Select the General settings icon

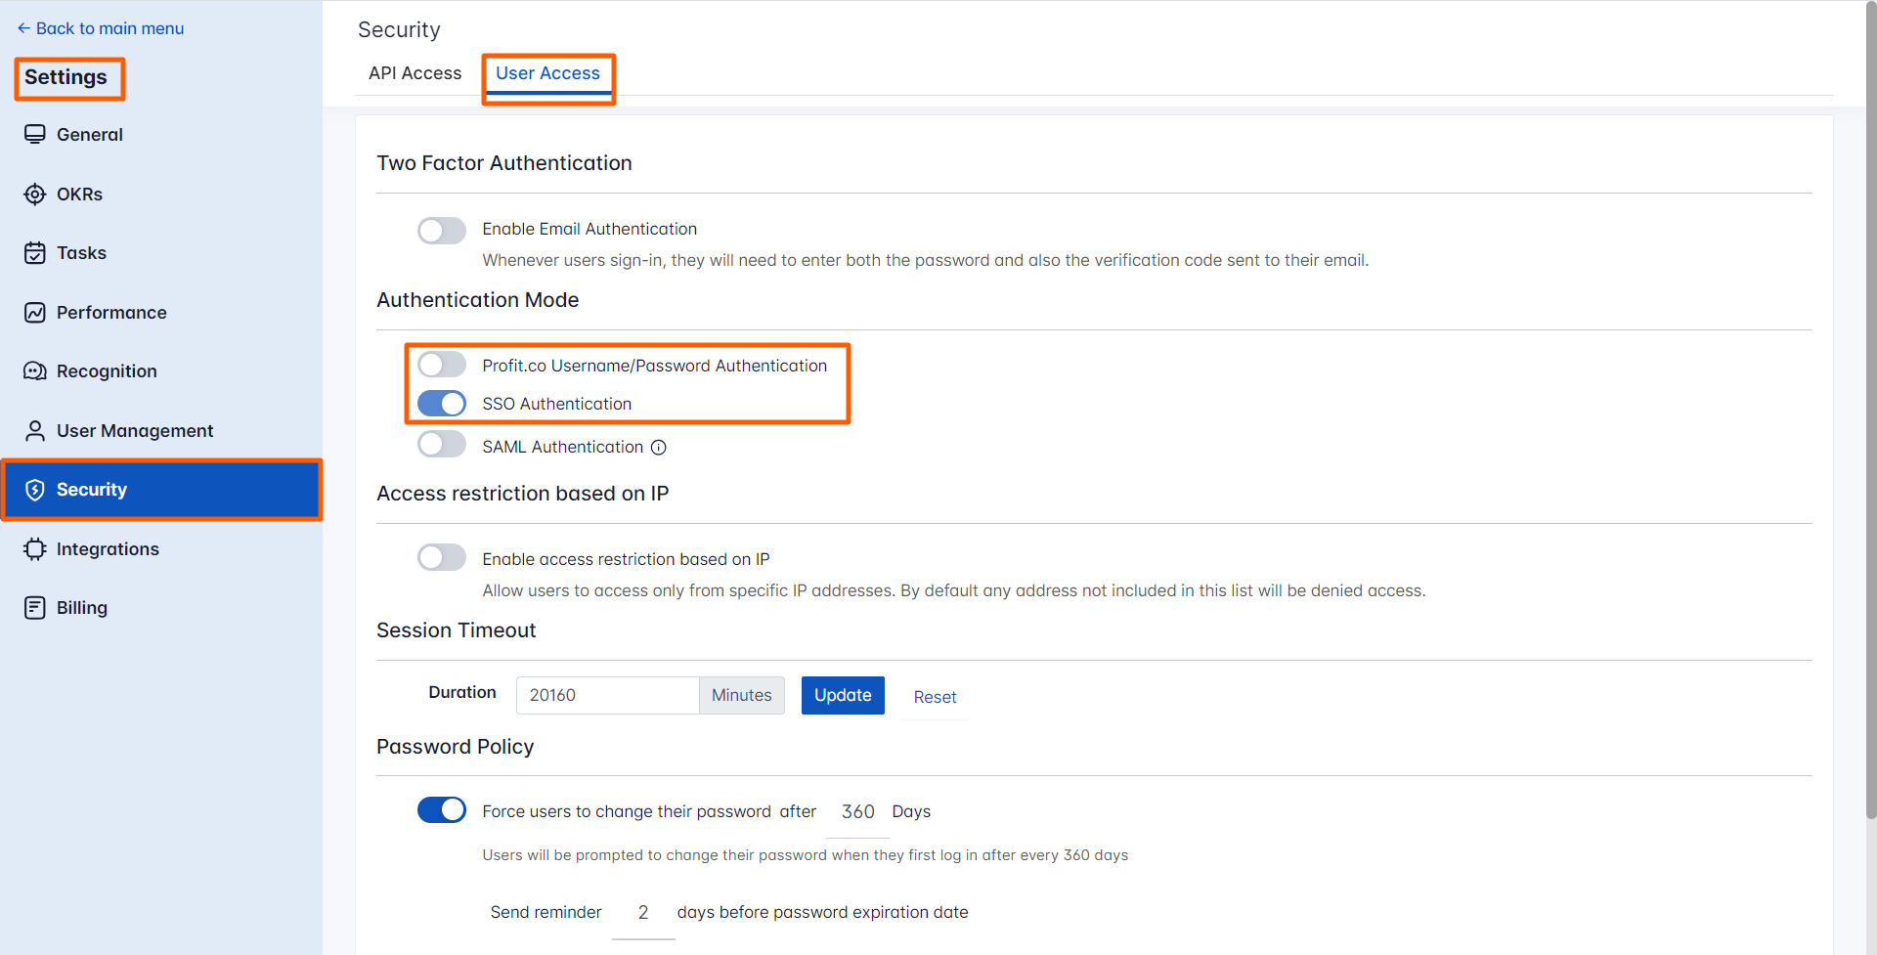coord(35,134)
